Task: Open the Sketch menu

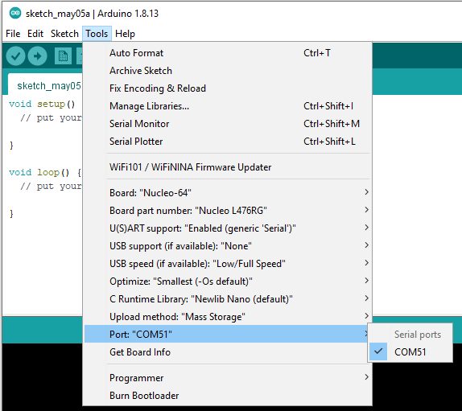Action: [x=64, y=34]
